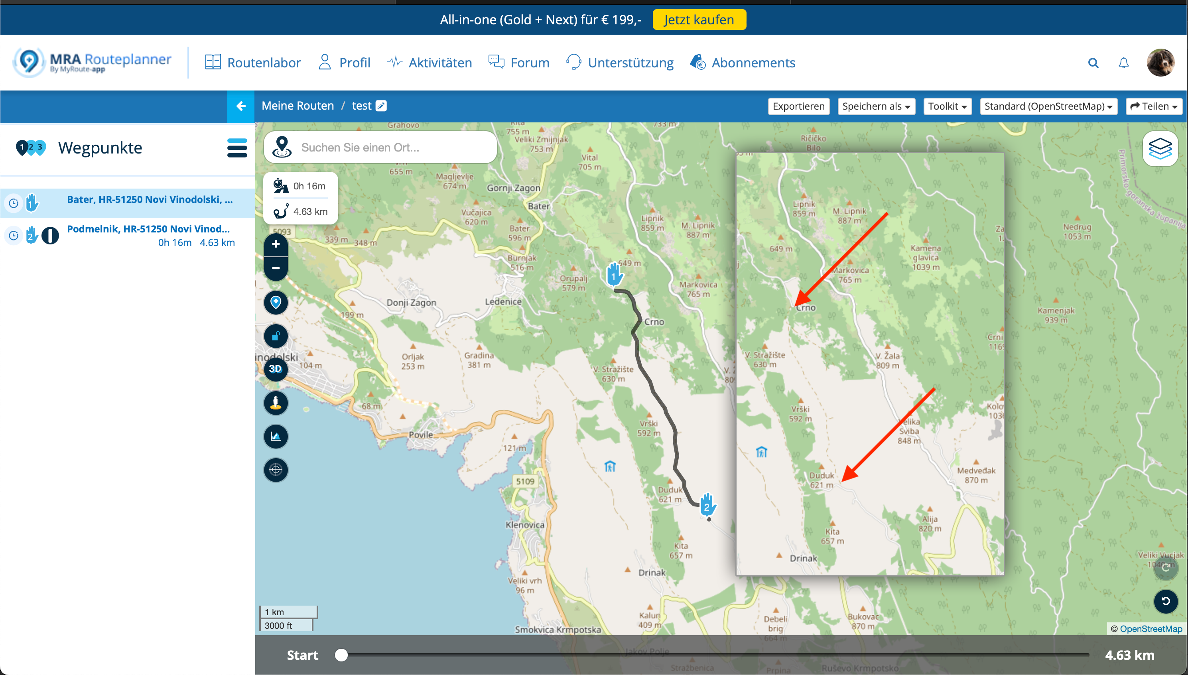Click the Wegpunkte panel title
The image size is (1188, 675).
tap(100, 148)
